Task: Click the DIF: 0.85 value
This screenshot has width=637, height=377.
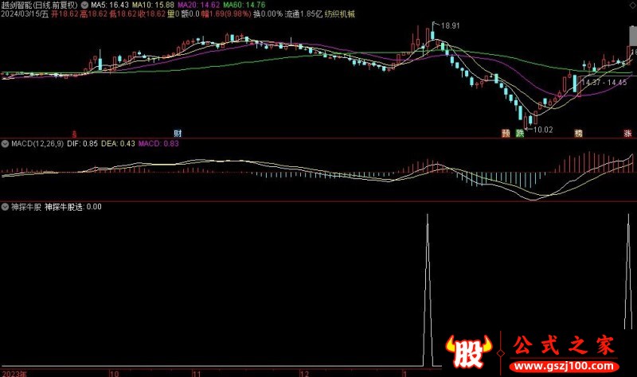Action: (83, 144)
